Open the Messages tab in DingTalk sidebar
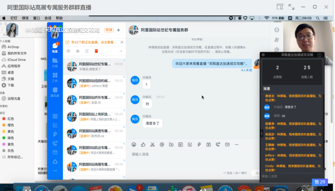 point(55,48)
